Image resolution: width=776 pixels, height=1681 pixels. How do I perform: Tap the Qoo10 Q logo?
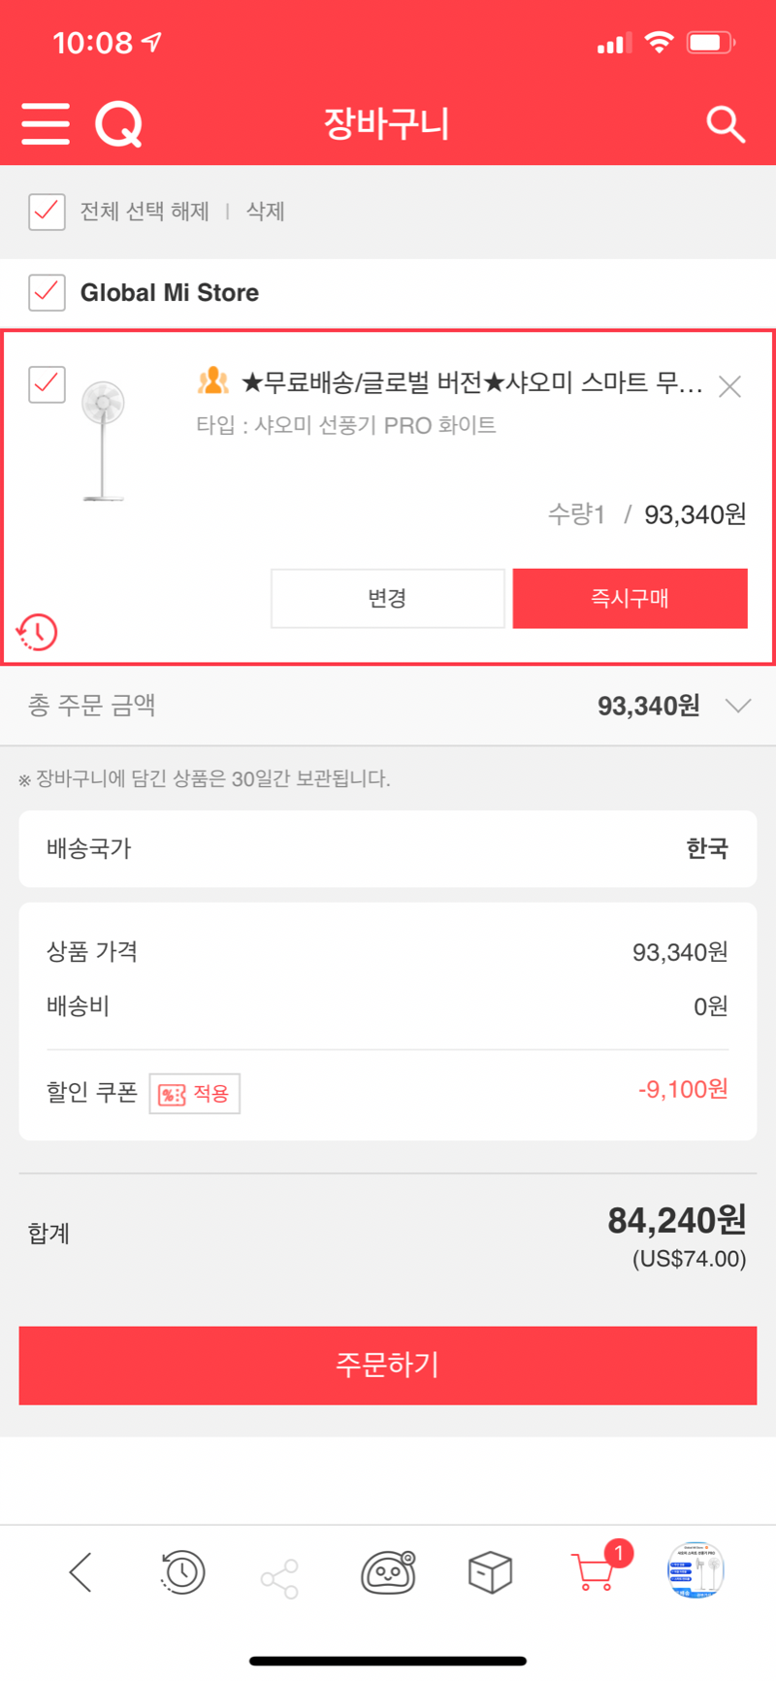tap(119, 124)
